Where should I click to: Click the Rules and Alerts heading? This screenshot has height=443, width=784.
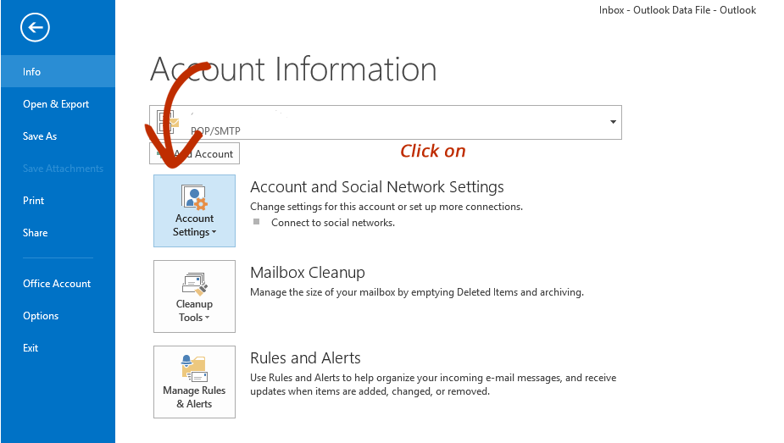[x=305, y=358]
